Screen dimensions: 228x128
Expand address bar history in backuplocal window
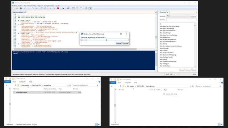68,85
